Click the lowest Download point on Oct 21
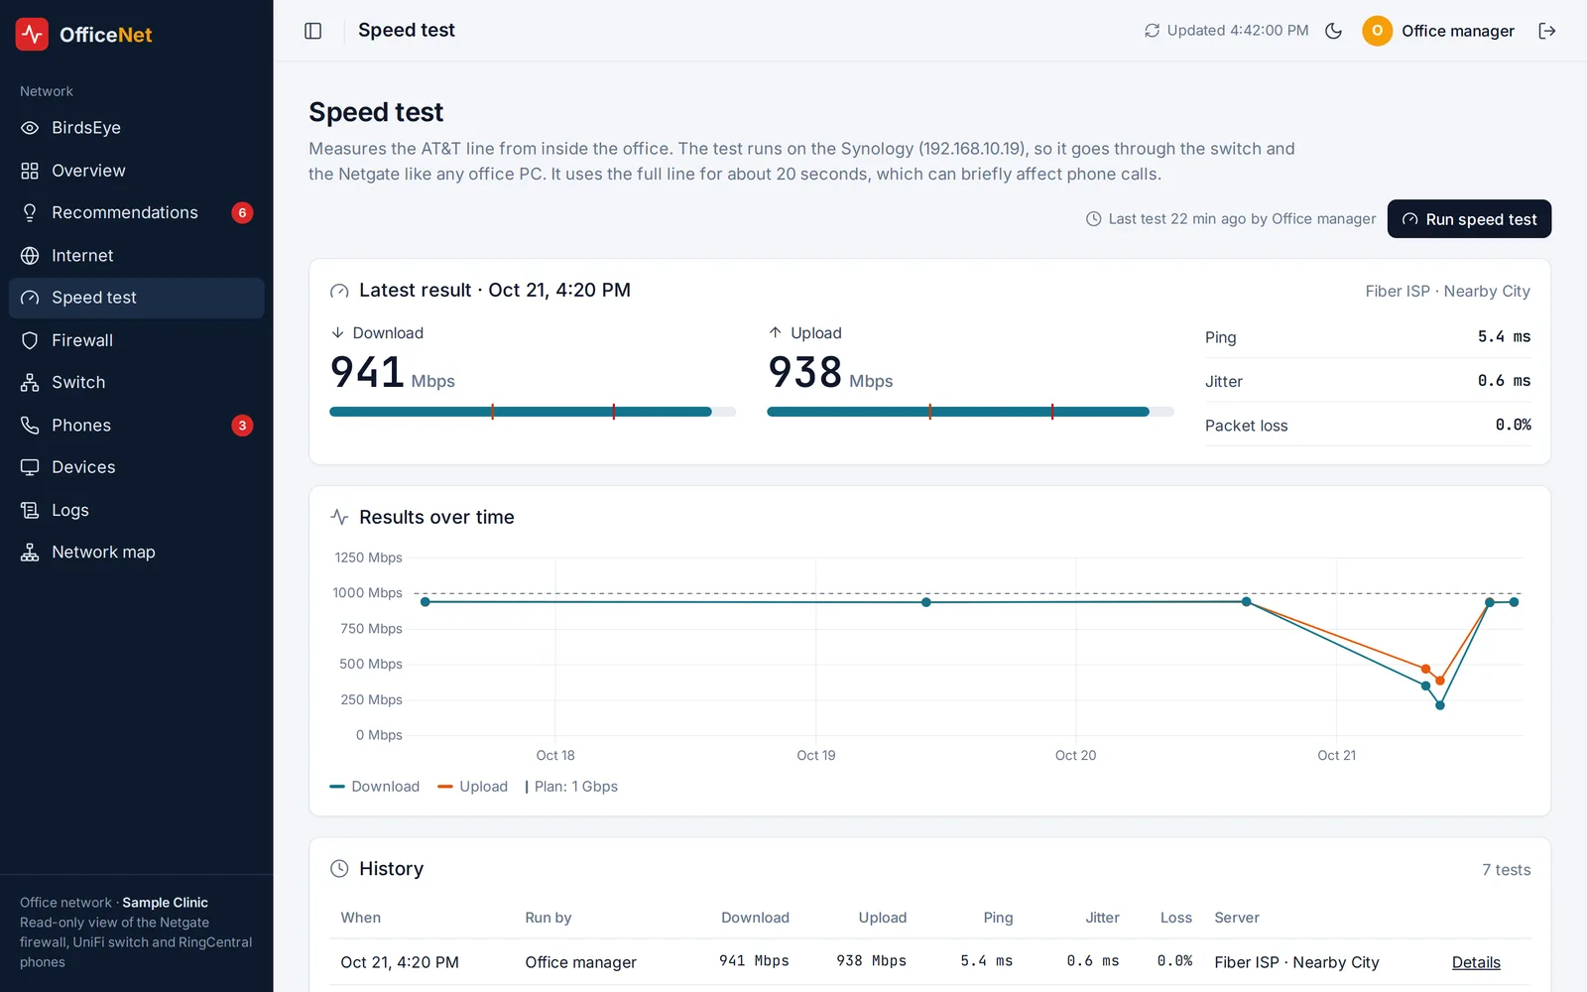 pyautogui.click(x=1439, y=705)
